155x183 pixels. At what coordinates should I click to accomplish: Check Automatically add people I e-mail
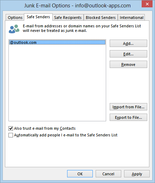click(11, 135)
